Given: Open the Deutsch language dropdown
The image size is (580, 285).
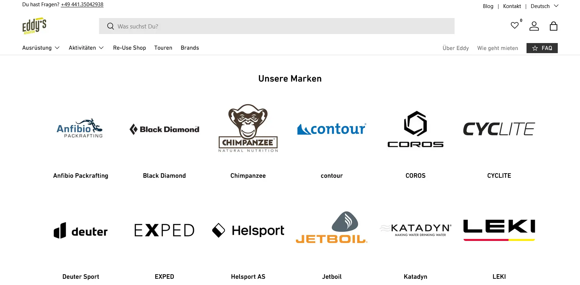Looking at the screenshot, I should coord(544,6).
